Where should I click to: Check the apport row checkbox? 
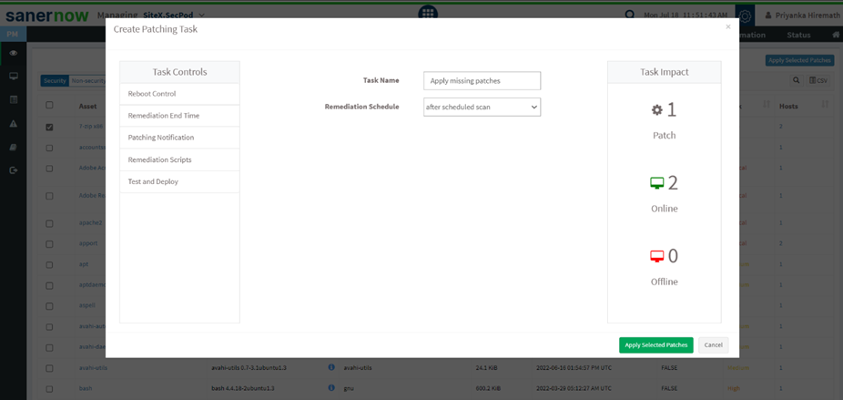[x=49, y=243]
